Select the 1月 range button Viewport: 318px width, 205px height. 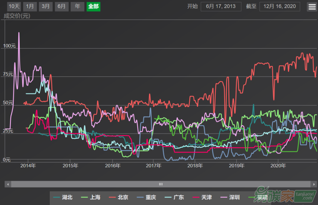pyautogui.click(x=30, y=6)
